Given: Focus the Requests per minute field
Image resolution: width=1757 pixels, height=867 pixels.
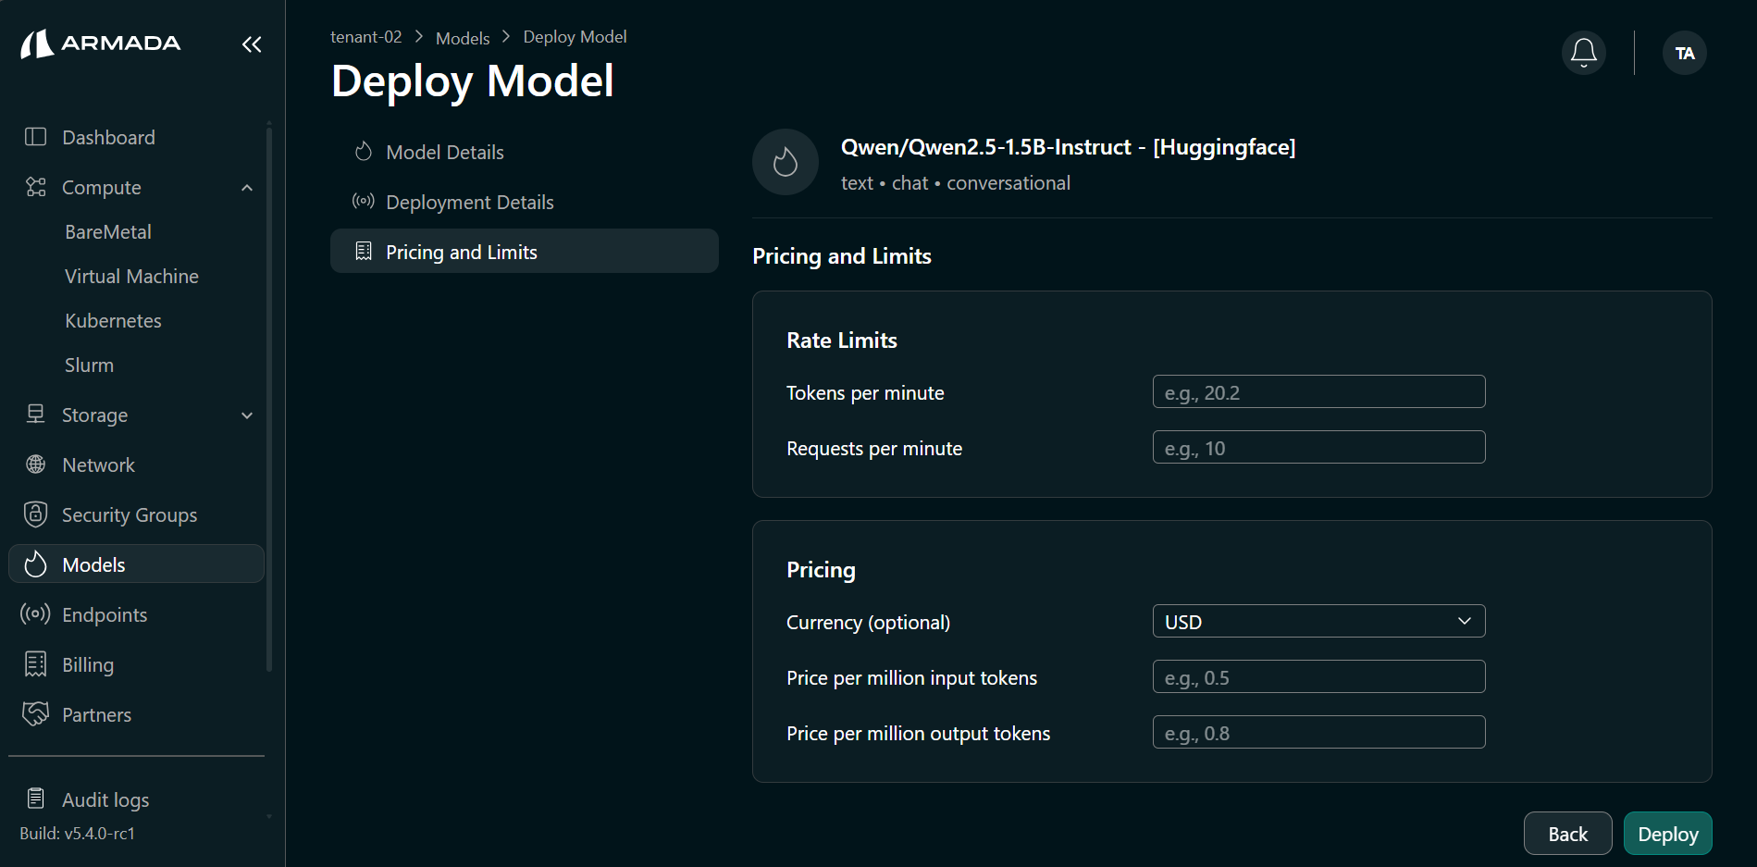Looking at the screenshot, I should [x=1318, y=447].
